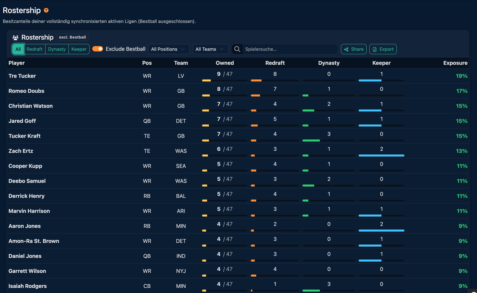The image size is (477, 293).
Task: Click the excl. Bestball badge
Action: click(72, 37)
